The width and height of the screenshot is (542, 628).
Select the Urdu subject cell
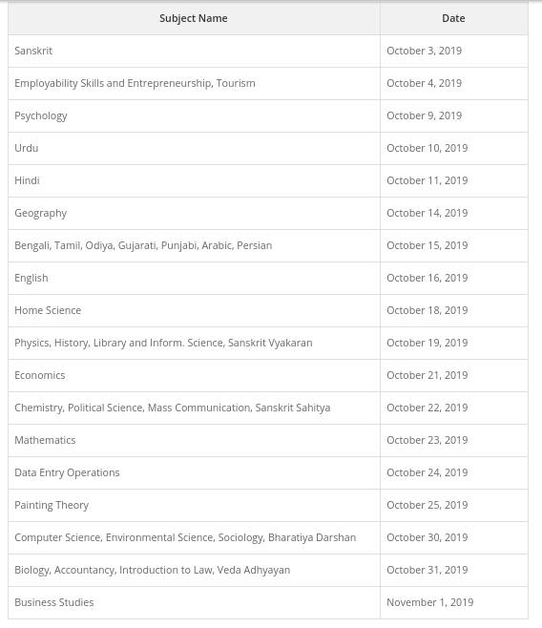(194, 148)
